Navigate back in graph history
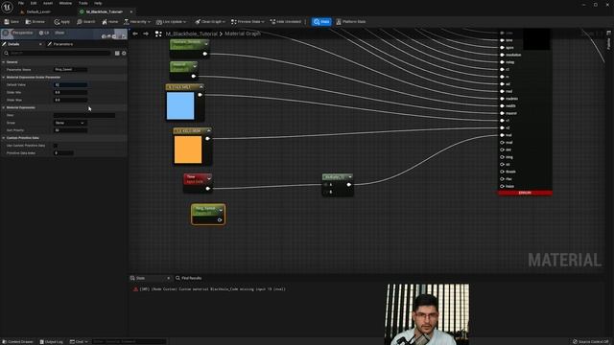Image resolution: width=614 pixels, height=345 pixels. (x=135, y=34)
